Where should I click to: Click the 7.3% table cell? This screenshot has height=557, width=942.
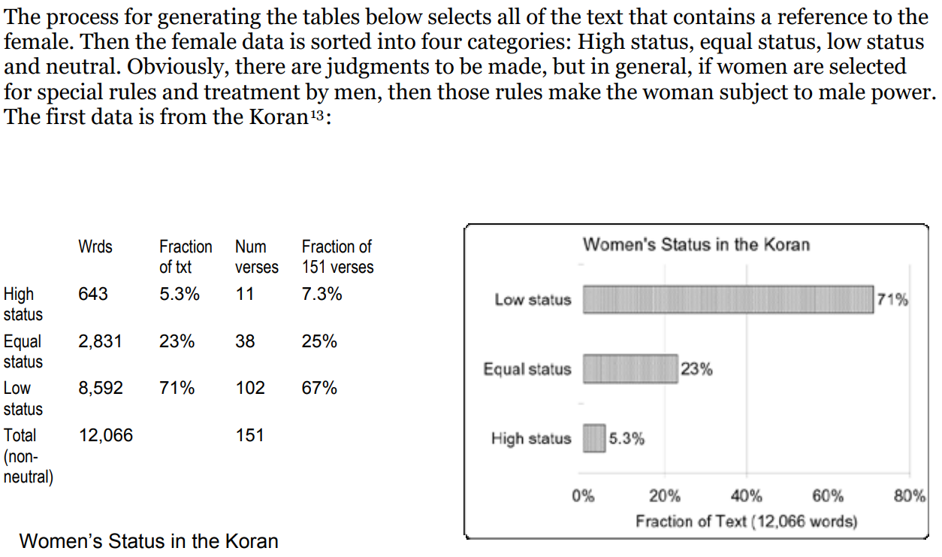322,294
